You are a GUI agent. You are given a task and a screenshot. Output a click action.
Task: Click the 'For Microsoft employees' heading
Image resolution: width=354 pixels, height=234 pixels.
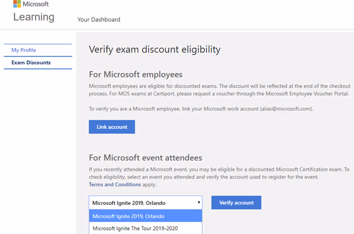pyautogui.click(x=135, y=75)
